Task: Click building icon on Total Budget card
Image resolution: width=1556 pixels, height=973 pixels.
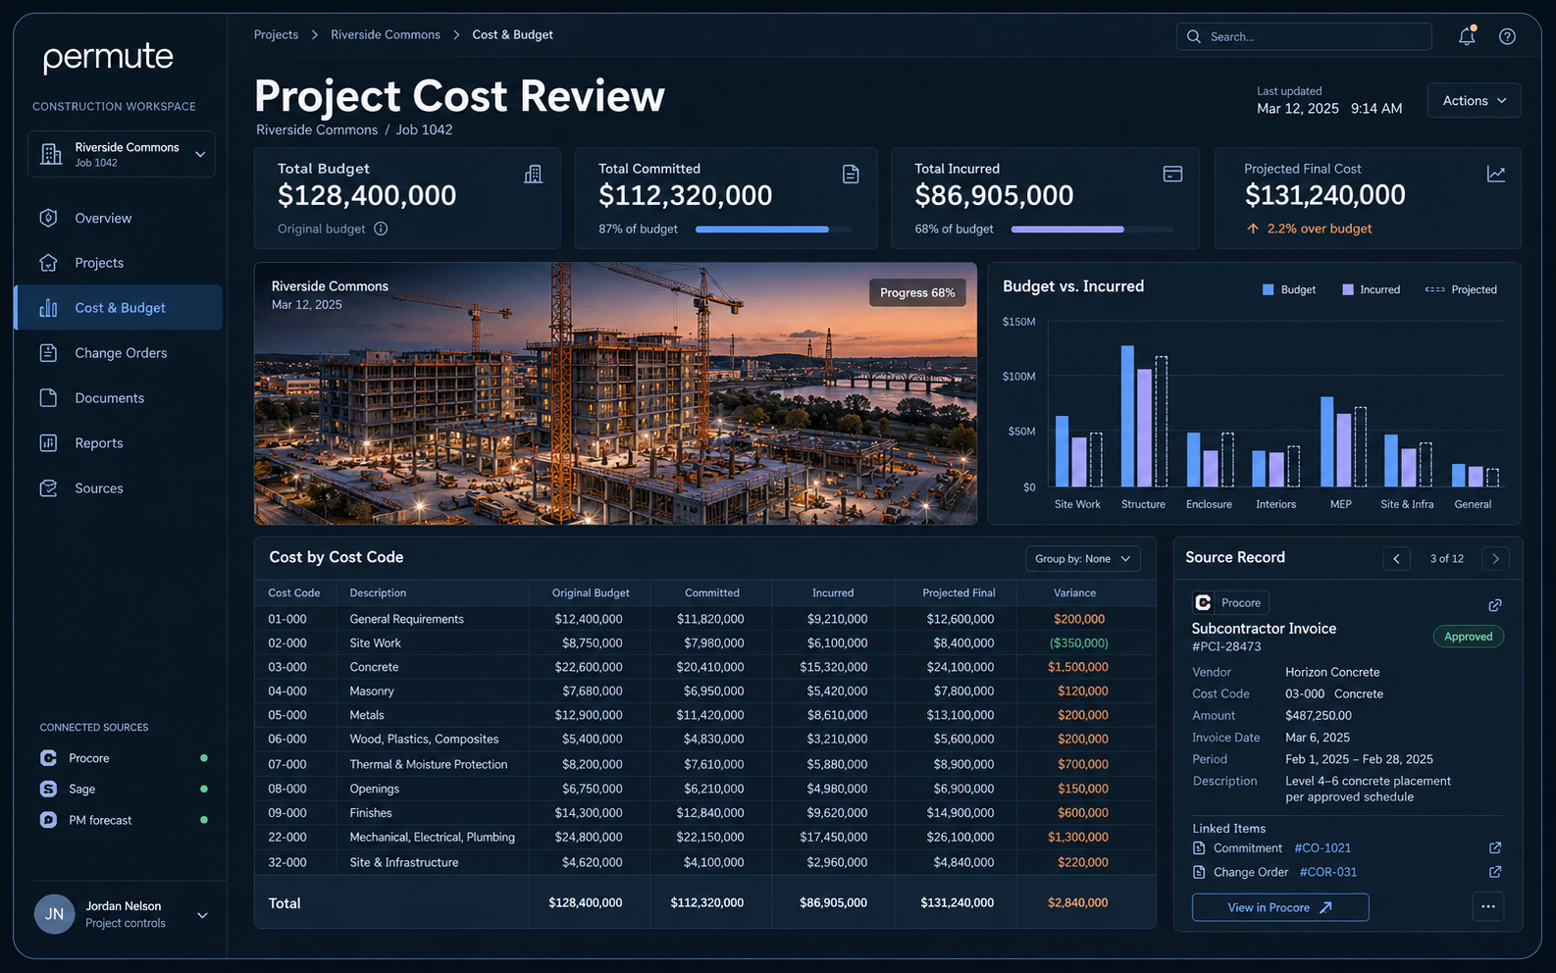Action: tap(533, 174)
